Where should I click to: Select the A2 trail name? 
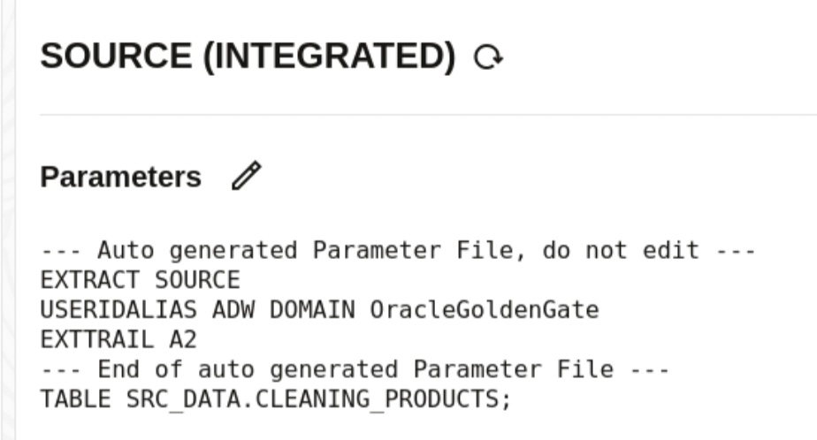186,339
